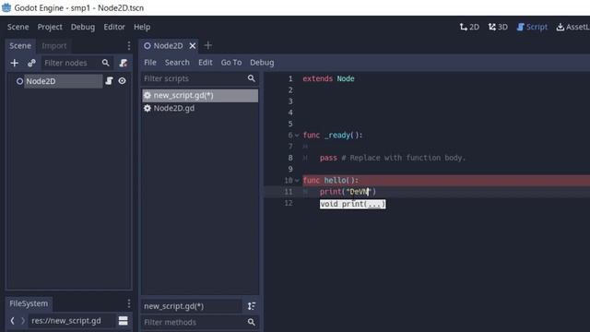Click the 'void print(...)' hint tooltip

point(352,204)
